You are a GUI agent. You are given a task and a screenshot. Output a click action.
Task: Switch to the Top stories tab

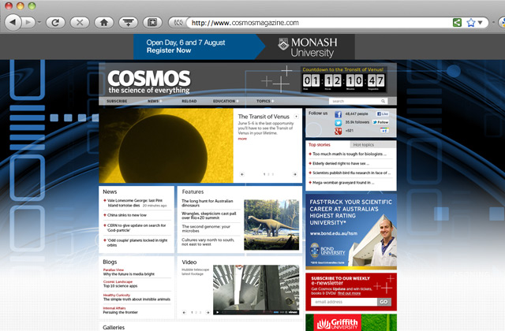[x=319, y=145]
